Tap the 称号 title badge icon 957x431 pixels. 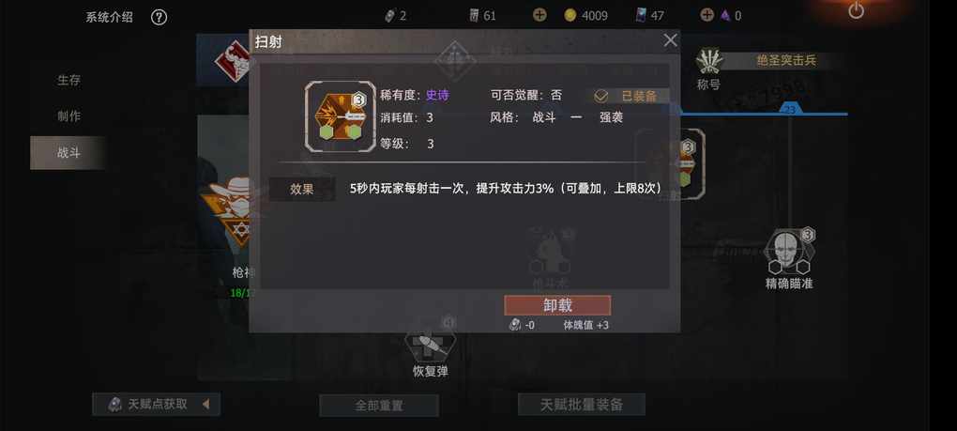tap(710, 61)
